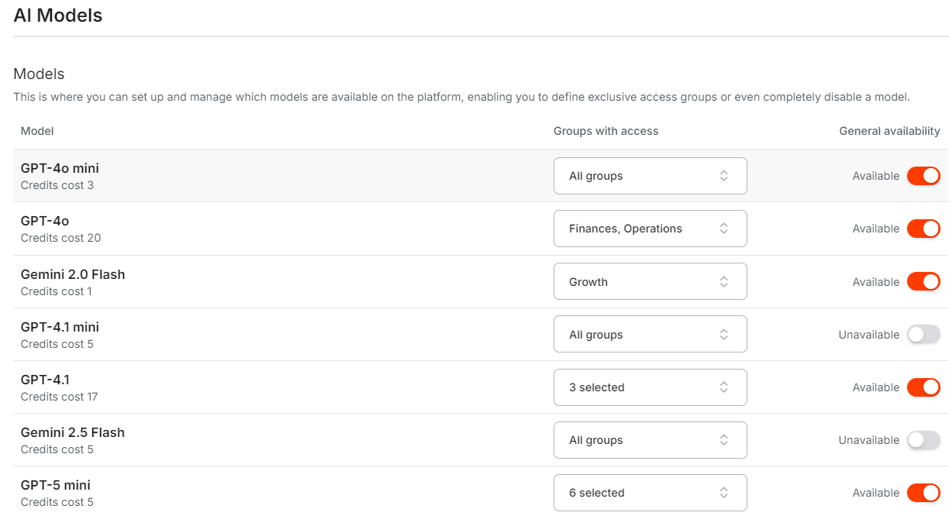The width and height of the screenshot is (949, 516).
Task: Click chevron icon in GPT-4.1 dropdown
Action: coord(723,387)
